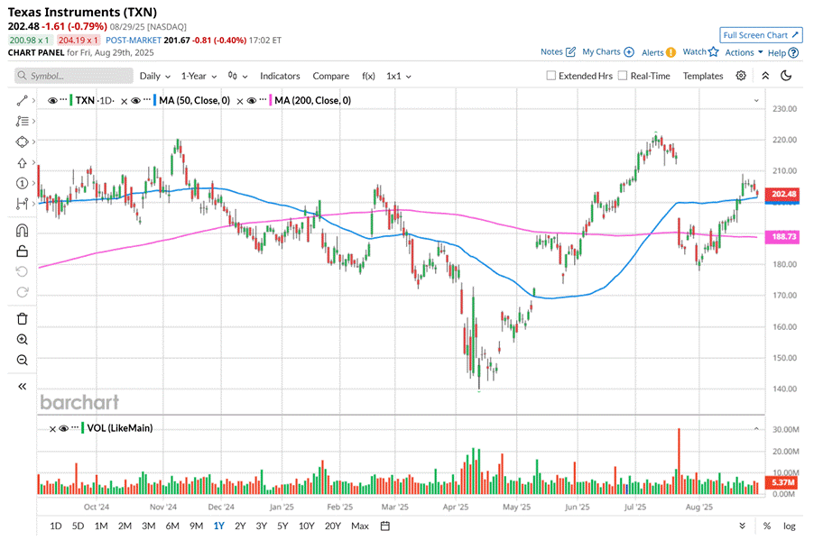Click the Alerts exclamation icon
Screen dimensions: 814x540
pyautogui.click(x=671, y=52)
